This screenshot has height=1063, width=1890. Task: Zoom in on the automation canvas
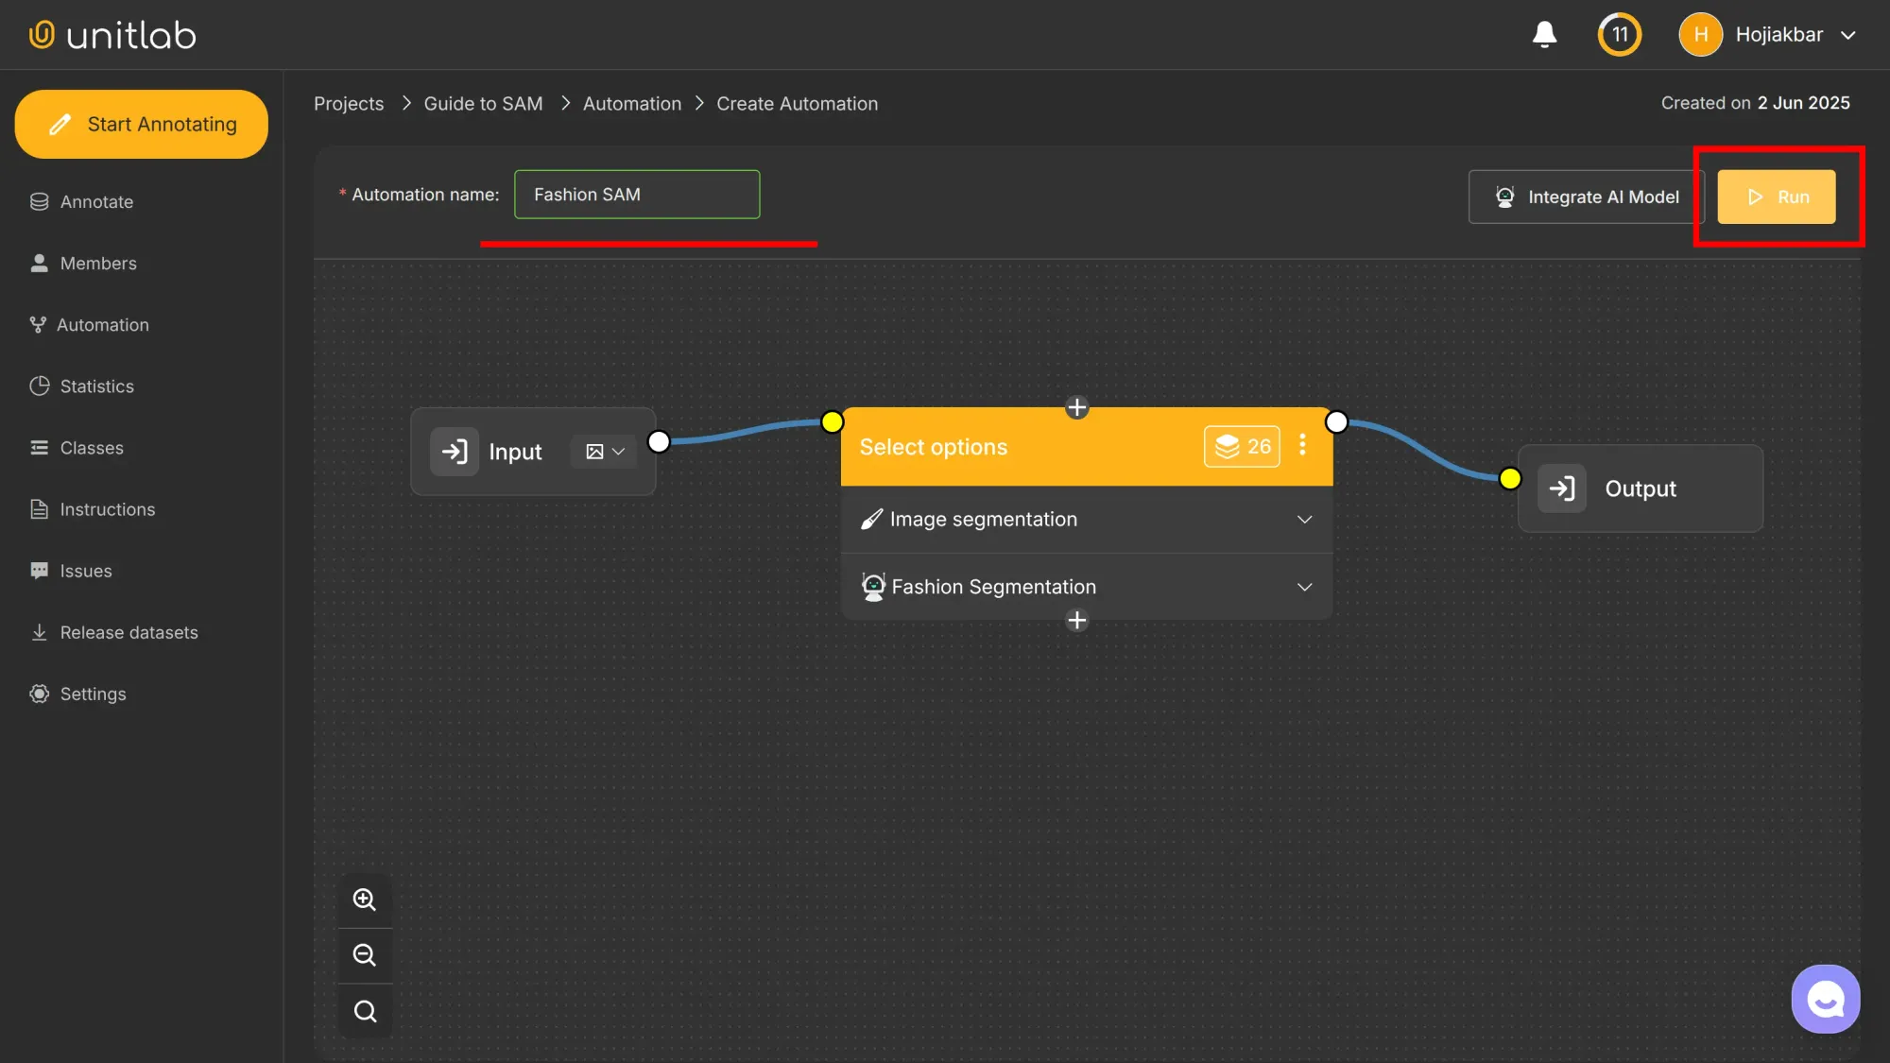pyautogui.click(x=365, y=900)
